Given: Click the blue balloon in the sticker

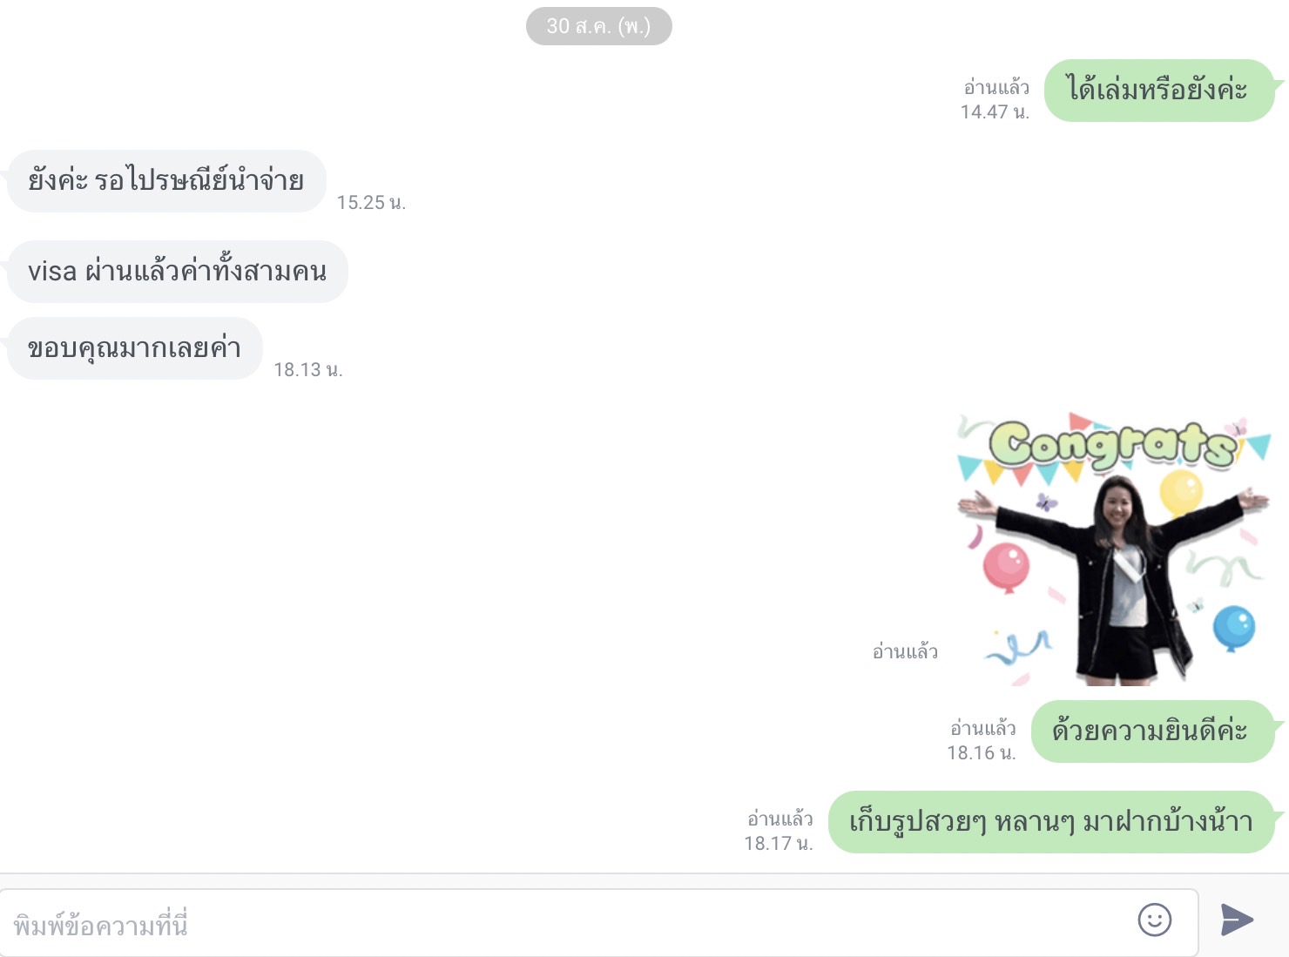Looking at the screenshot, I should 1234,628.
